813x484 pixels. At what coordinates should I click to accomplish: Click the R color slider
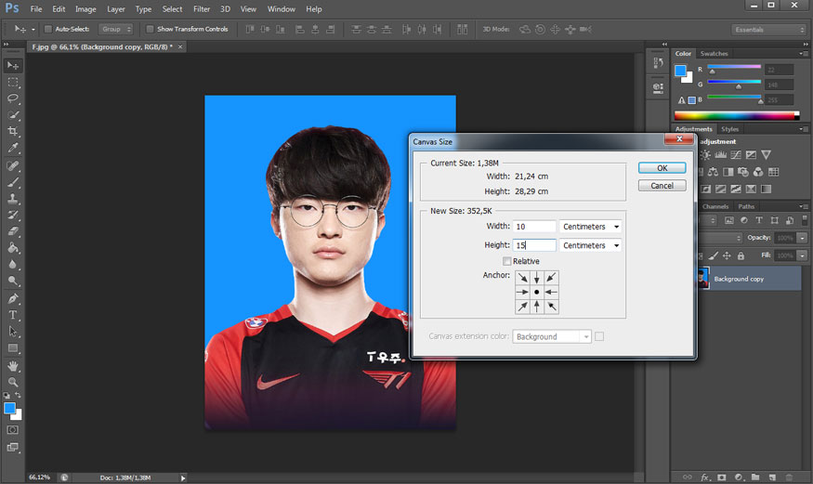[734, 67]
